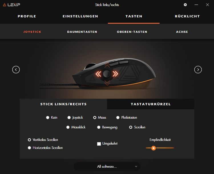Adjust the Empfindlichkeit slider
214x174 pixels.
(154, 148)
